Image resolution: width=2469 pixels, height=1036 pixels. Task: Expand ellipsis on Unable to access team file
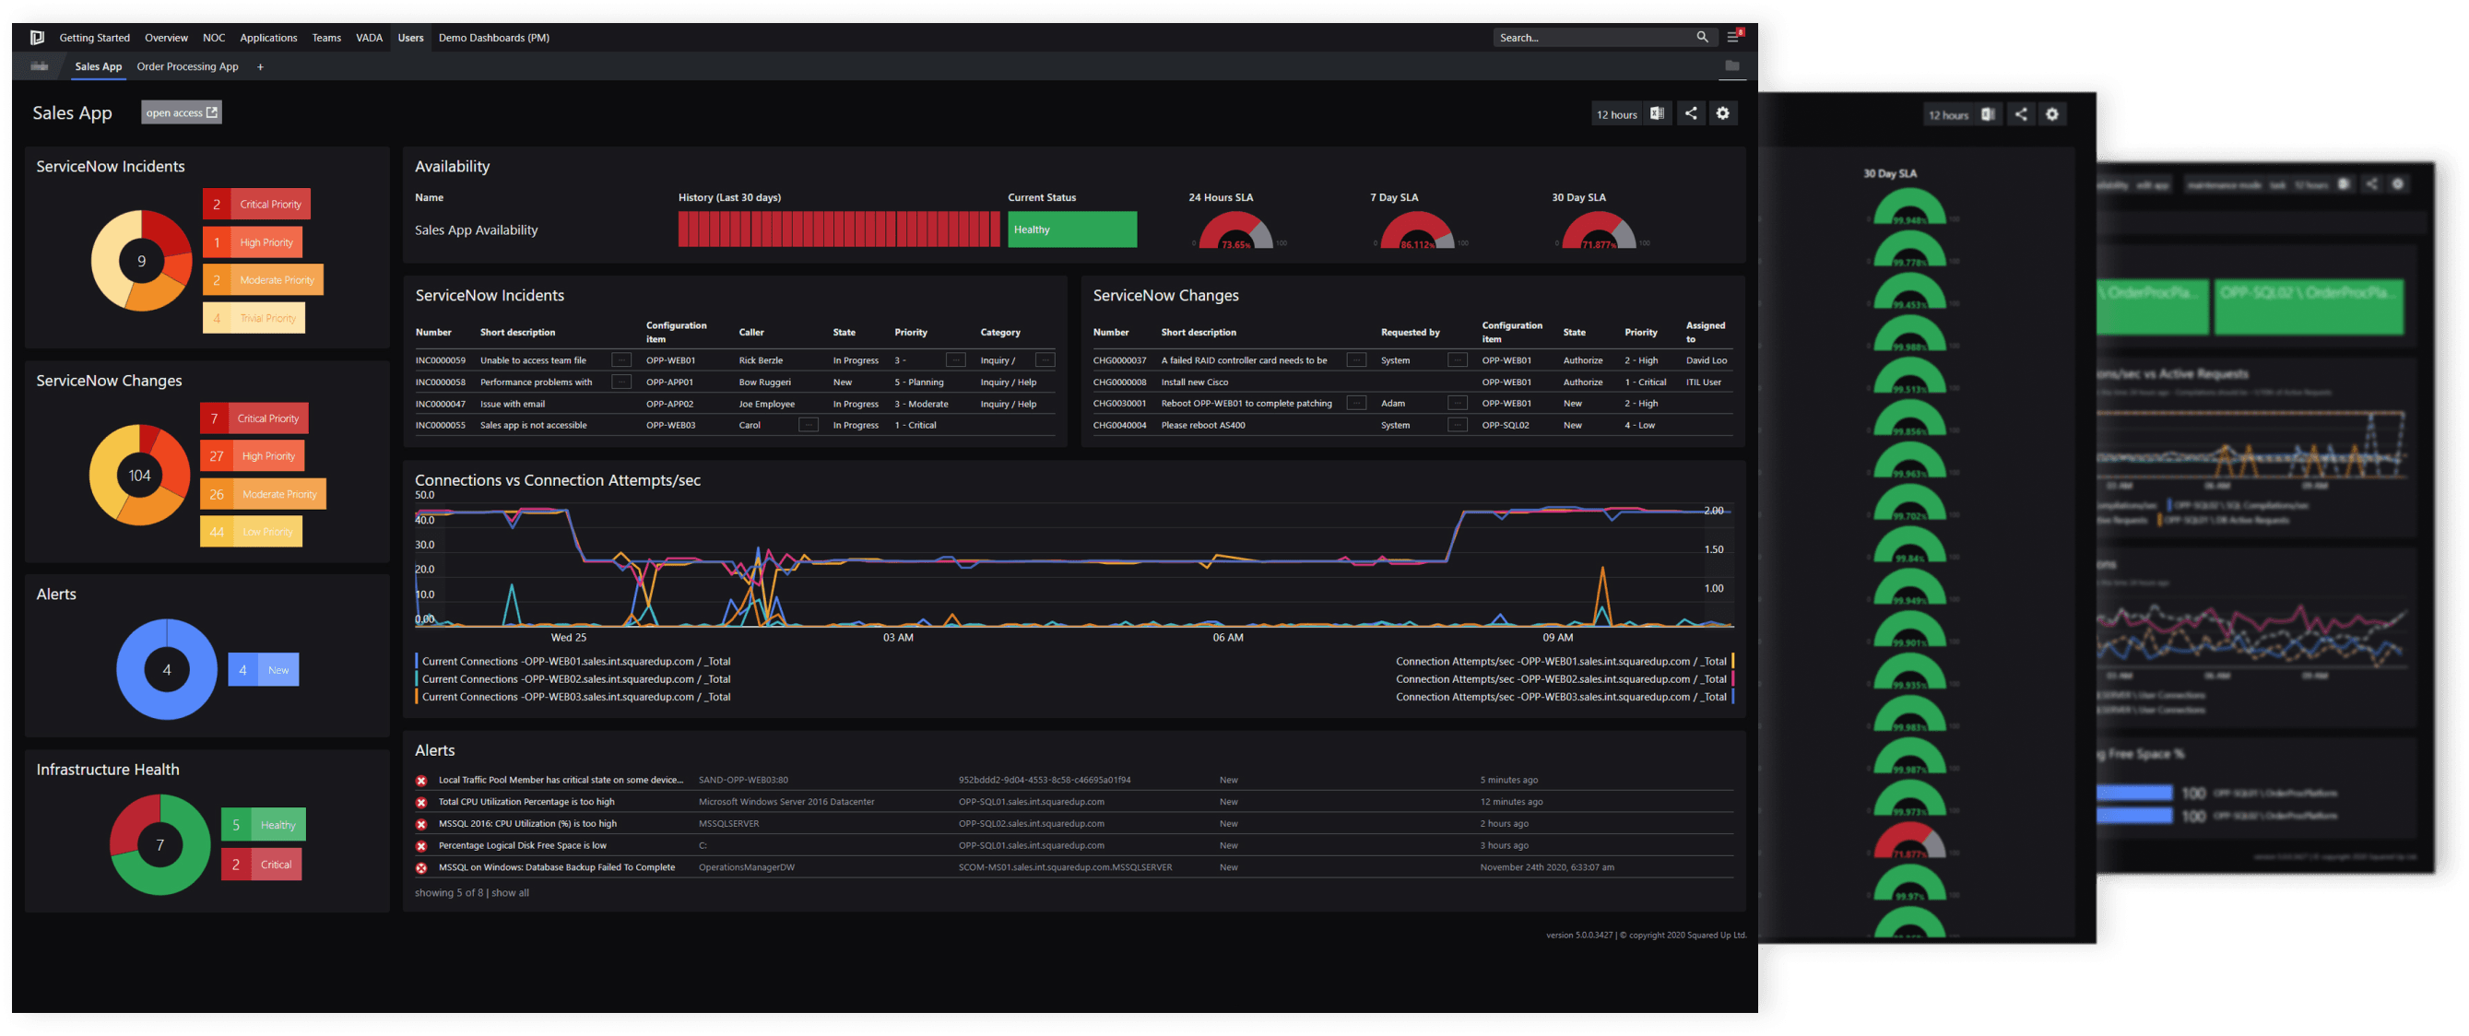(621, 360)
